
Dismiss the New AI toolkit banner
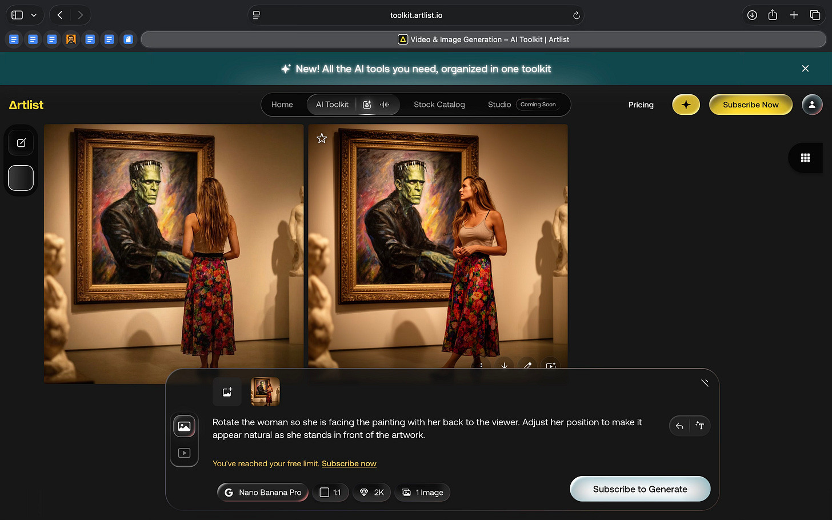[x=805, y=69]
